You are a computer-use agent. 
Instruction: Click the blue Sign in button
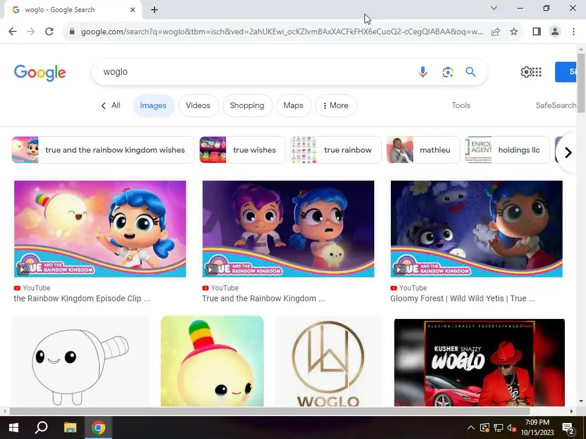click(x=566, y=71)
